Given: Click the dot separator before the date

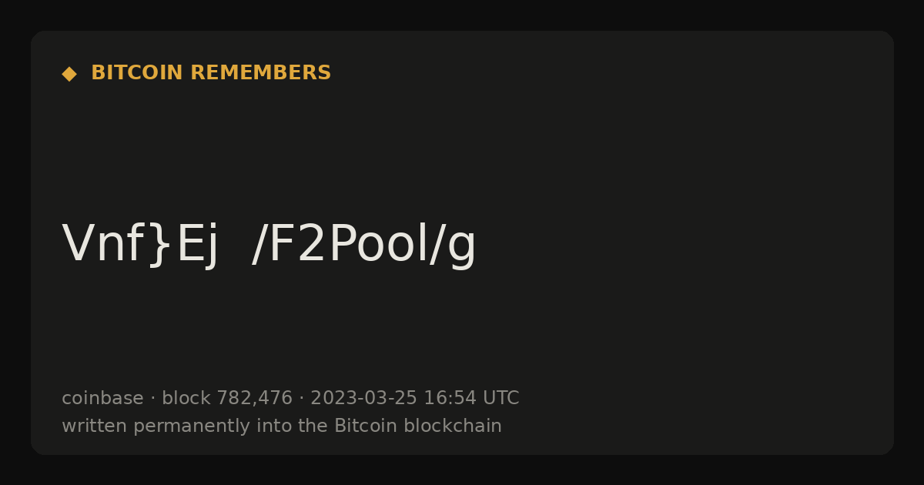Looking at the screenshot, I should pyautogui.click(x=301, y=399).
